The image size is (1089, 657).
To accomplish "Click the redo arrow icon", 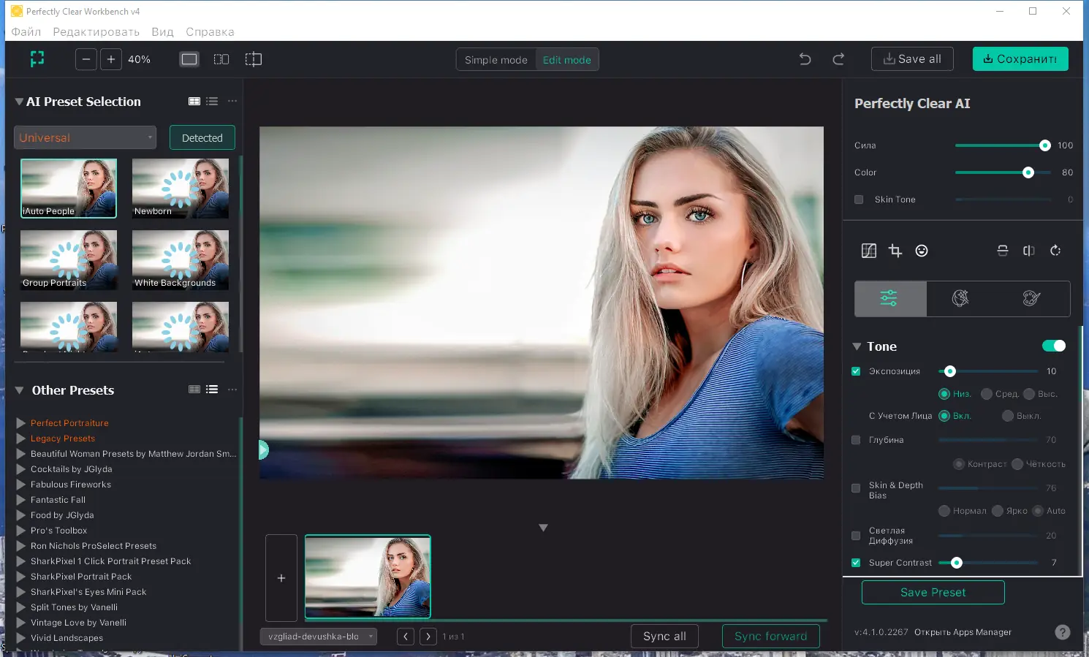I will [838, 59].
